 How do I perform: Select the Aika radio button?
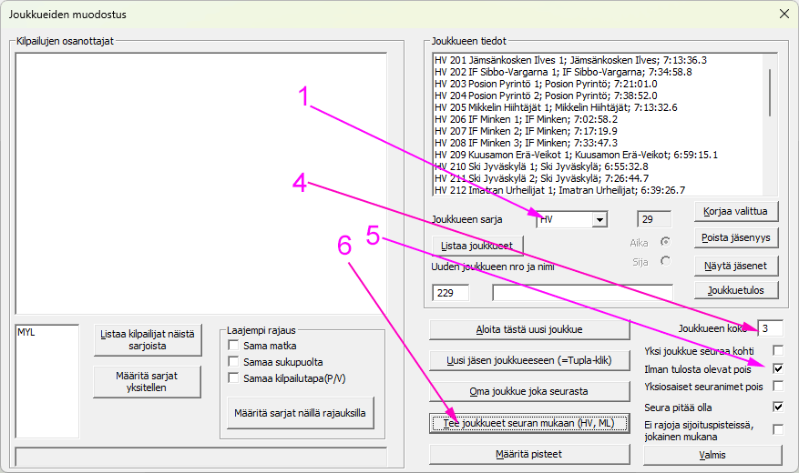tap(665, 242)
